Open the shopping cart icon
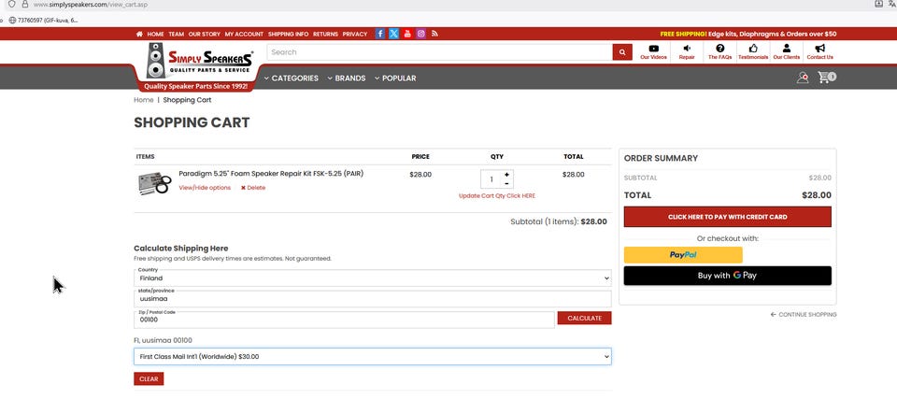Image resolution: width=897 pixels, height=413 pixels. (827, 78)
